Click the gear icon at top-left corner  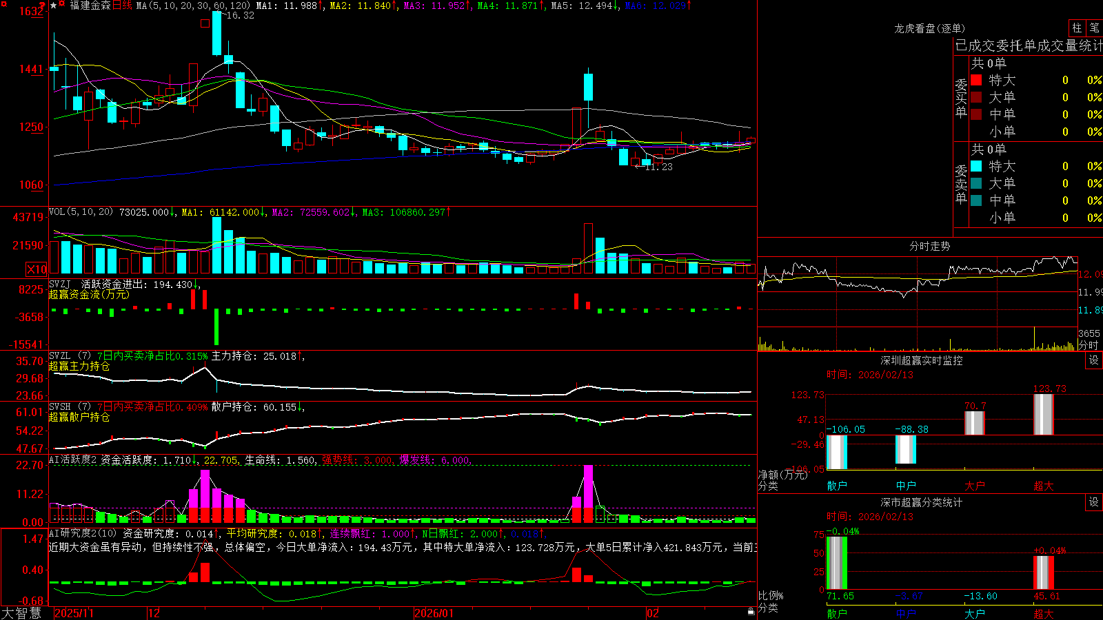[4, 4]
